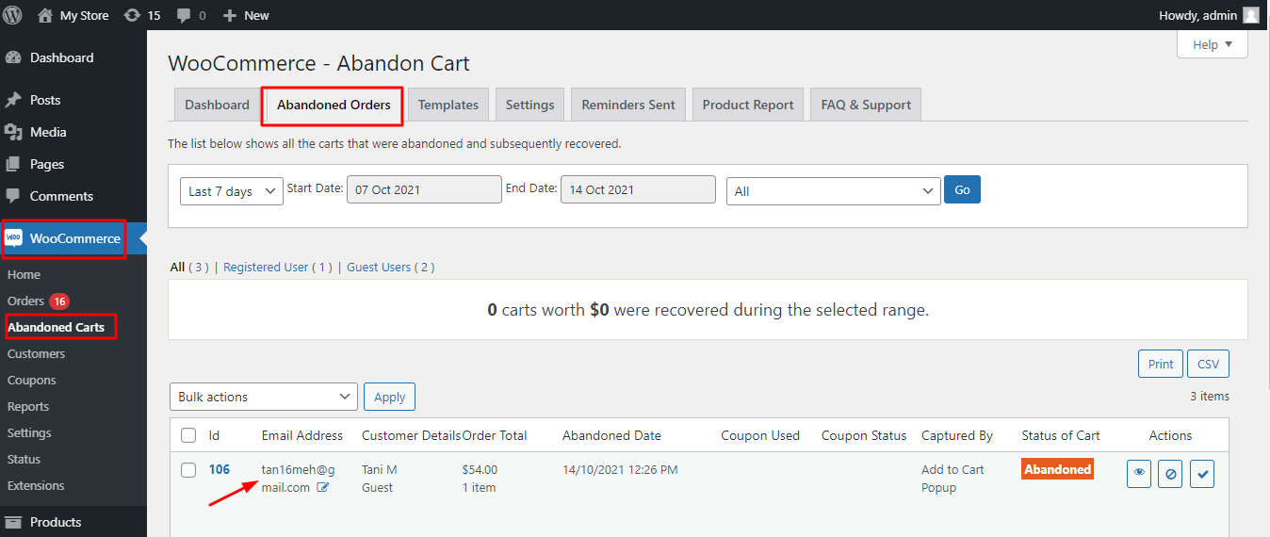Click the End Date field

coord(638,189)
